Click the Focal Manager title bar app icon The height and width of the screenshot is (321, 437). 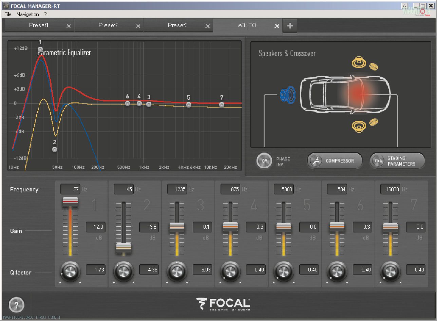tap(6, 5)
